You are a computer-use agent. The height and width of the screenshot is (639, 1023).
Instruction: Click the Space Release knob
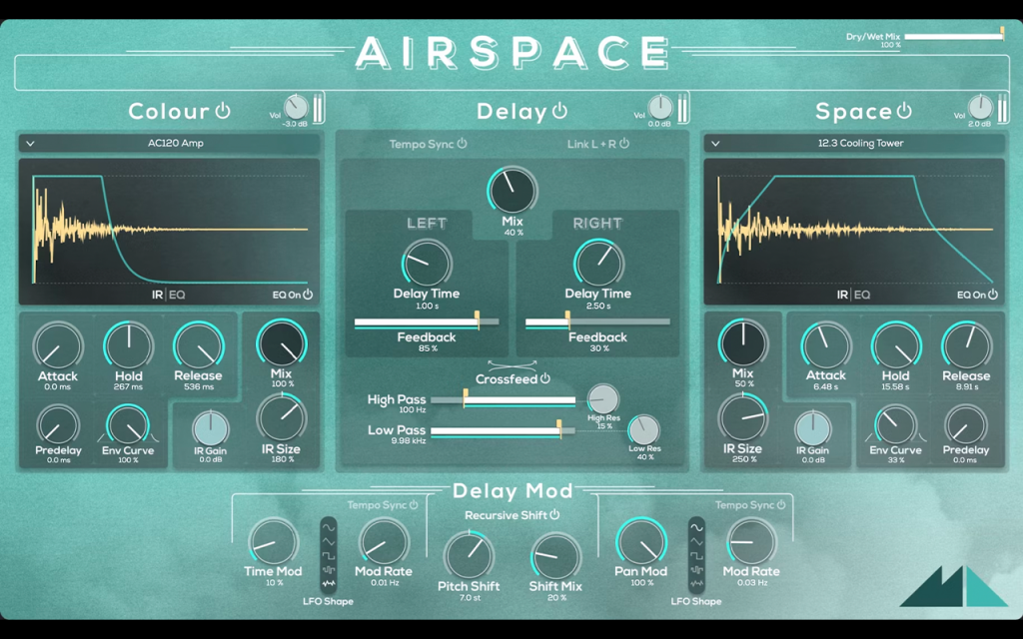(x=966, y=346)
